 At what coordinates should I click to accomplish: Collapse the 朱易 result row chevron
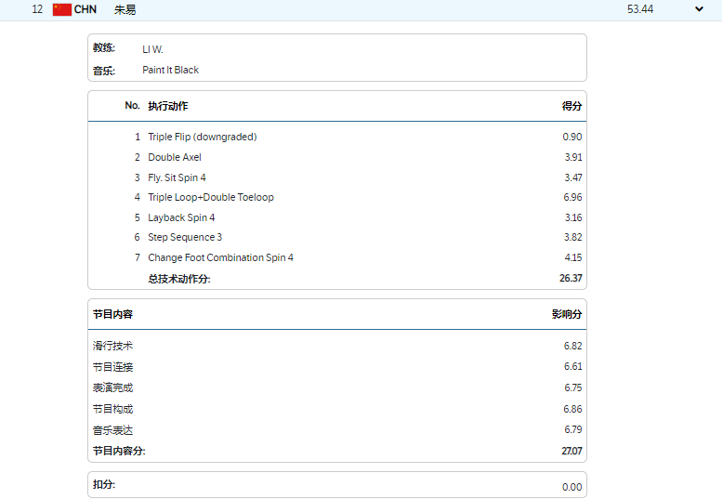[699, 8]
